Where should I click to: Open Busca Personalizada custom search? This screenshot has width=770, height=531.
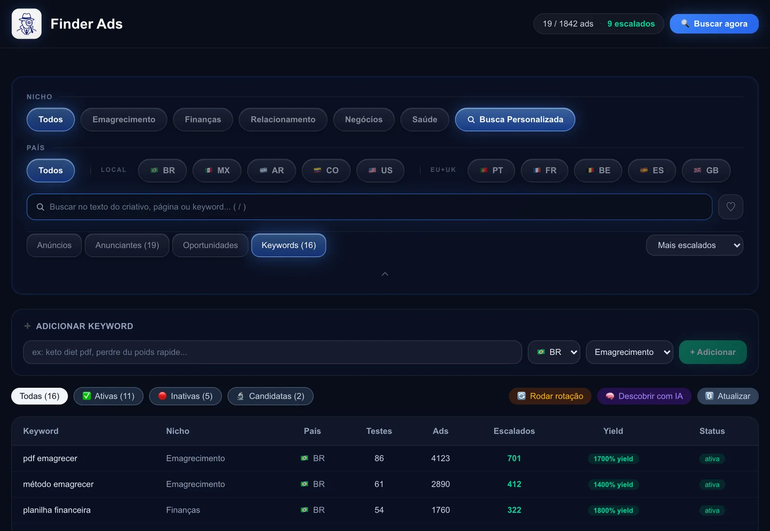[x=515, y=120]
